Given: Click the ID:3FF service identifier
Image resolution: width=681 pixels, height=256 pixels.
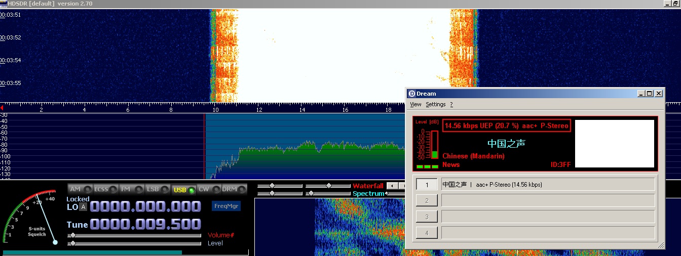Looking at the screenshot, I should click(560, 164).
